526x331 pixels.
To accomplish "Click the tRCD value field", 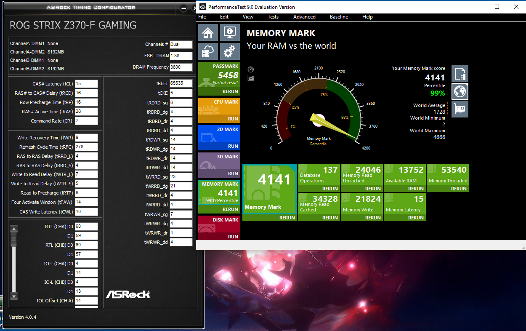I will point(86,93).
